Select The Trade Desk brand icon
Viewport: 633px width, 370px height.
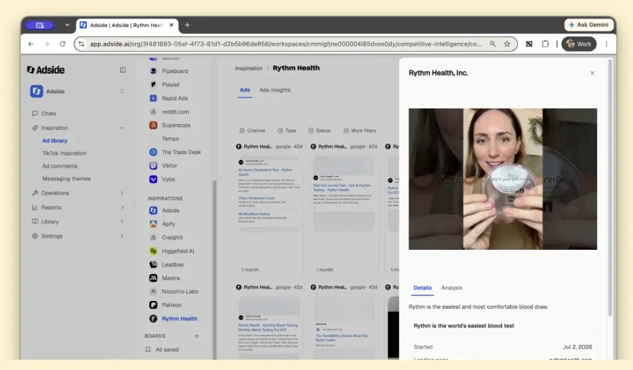tap(153, 153)
